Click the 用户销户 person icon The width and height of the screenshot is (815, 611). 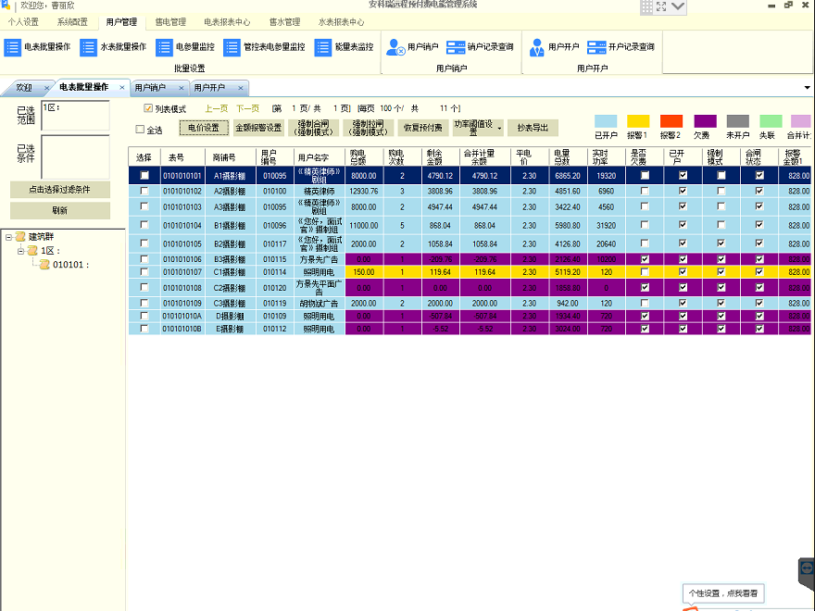pos(395,47)
